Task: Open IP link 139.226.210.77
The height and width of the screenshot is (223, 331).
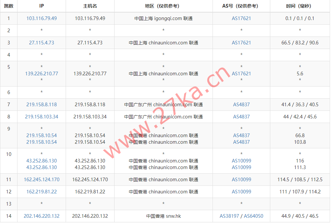Action: click(42, 74)
